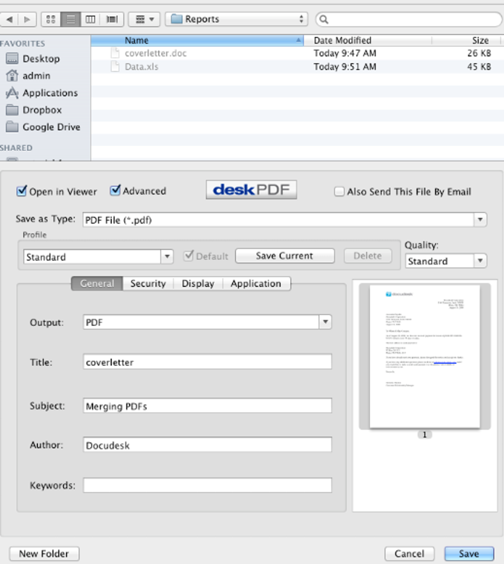Switch to the Security tab
The image size is (504, 564).
point(148,283)
